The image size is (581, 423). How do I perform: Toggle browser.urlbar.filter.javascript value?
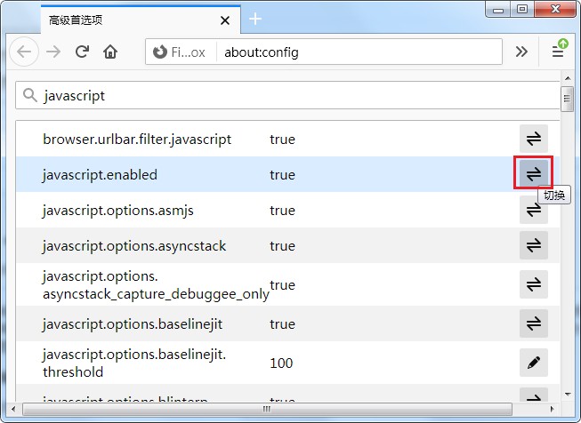pos(533,139)
